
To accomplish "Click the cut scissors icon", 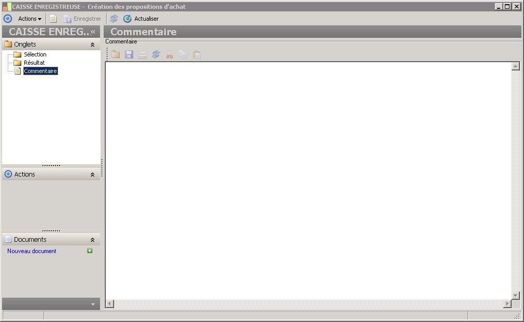I will (x=169, y=54).
